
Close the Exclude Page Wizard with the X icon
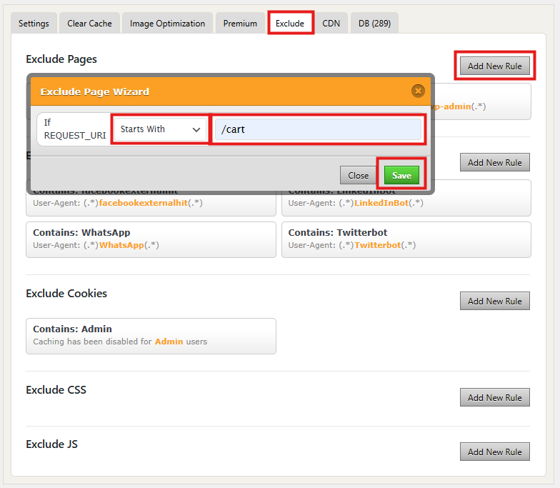pos(418,91)
